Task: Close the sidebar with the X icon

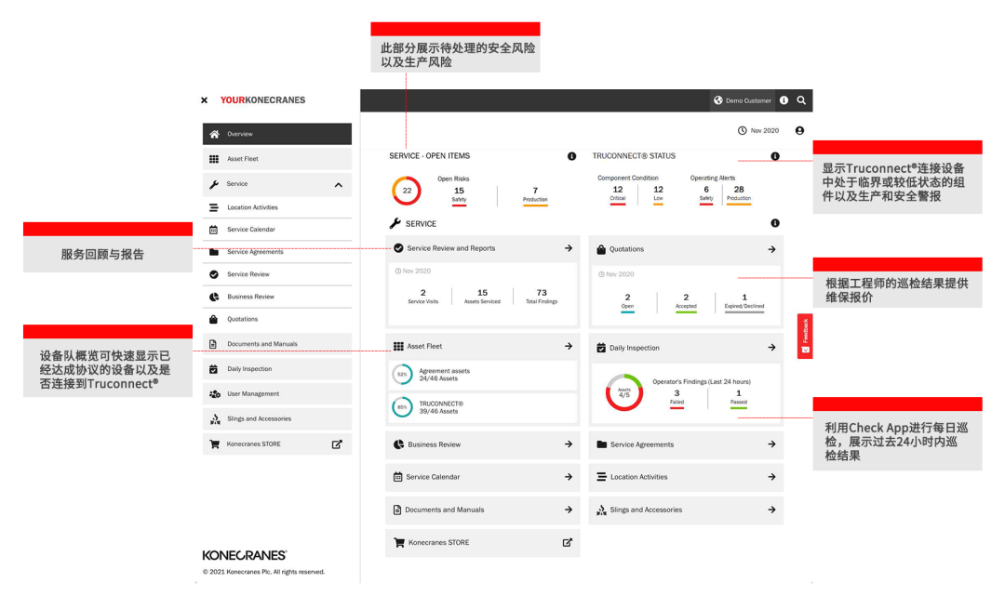Action: point(205,100)
